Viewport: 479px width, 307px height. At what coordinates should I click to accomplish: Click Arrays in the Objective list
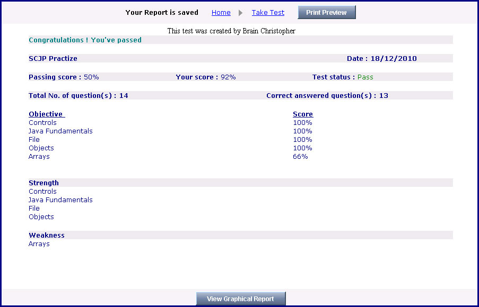pyautogui.click(x=39, y=157)
